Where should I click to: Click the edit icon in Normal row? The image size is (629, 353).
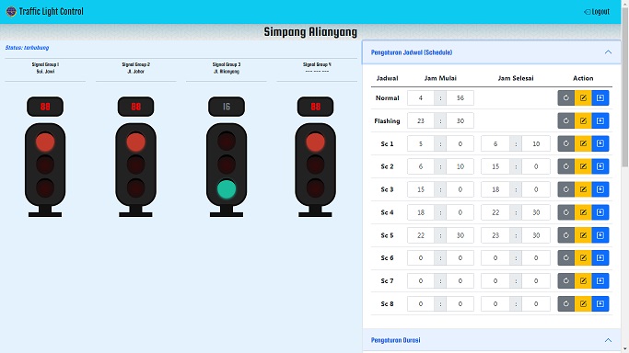[583, 98]
